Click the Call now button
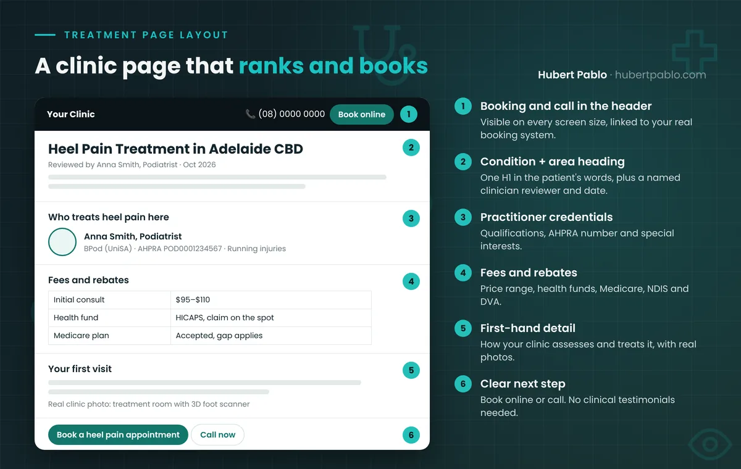This screenshot has height=469, width=741. click(217, 434)
